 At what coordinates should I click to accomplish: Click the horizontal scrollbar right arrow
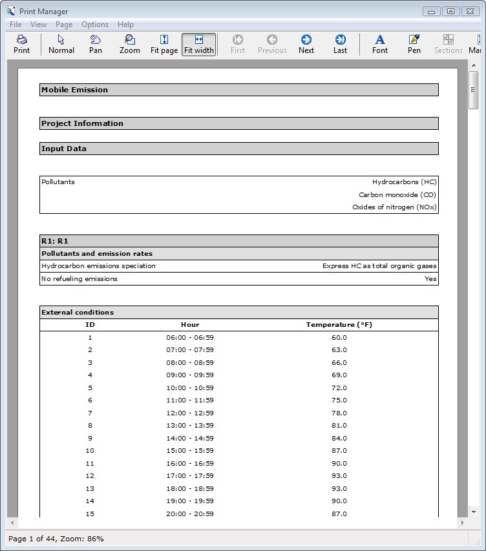tap(462, 523)
